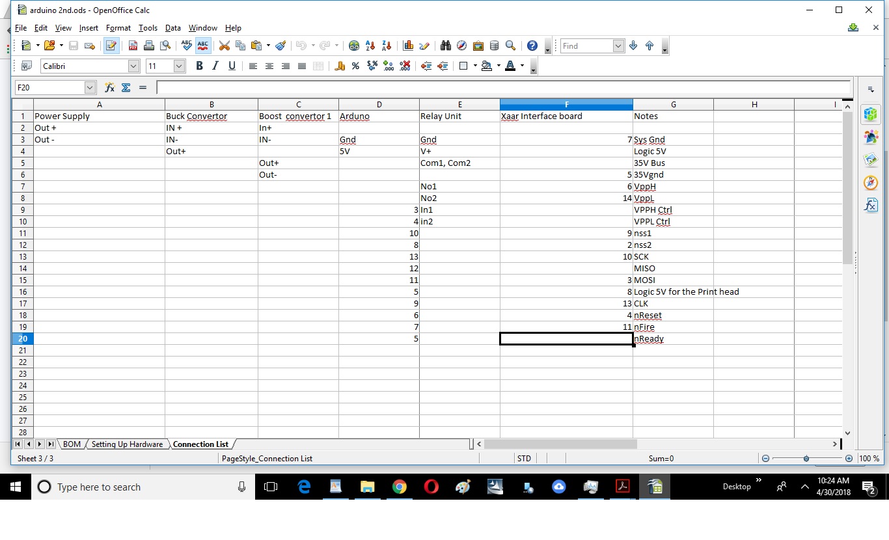Apply Font Color swatch
This screenshot has height=540, width=889.
(510, 66)
